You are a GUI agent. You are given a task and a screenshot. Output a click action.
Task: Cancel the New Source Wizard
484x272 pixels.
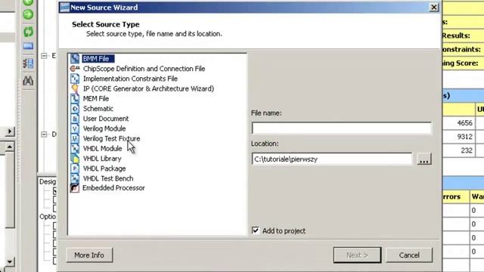click(x=409, y=255)
